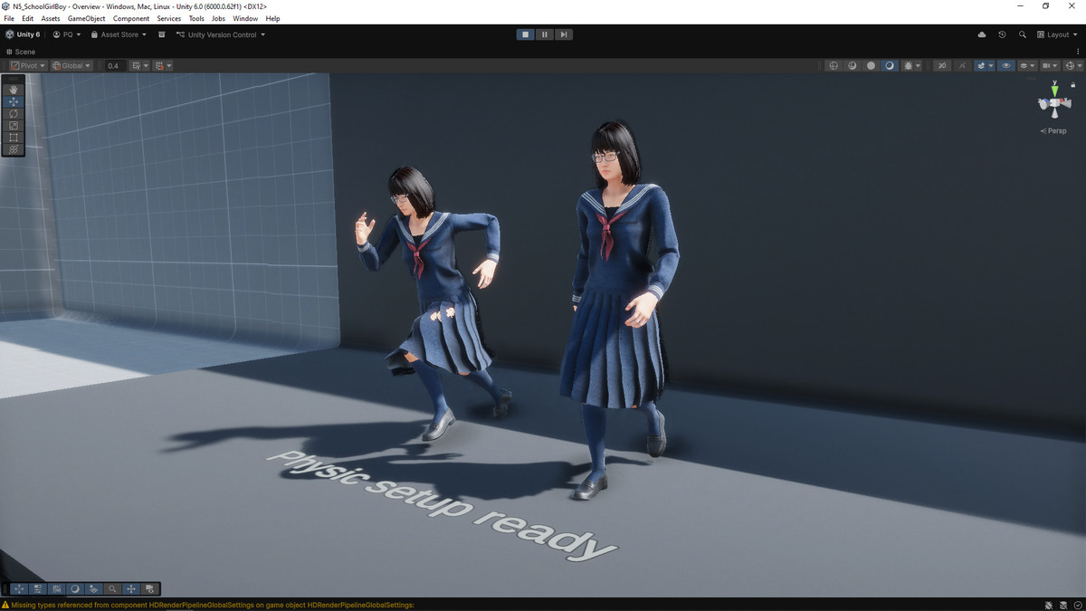Click the missing types warning in status bar

point(208,603)
